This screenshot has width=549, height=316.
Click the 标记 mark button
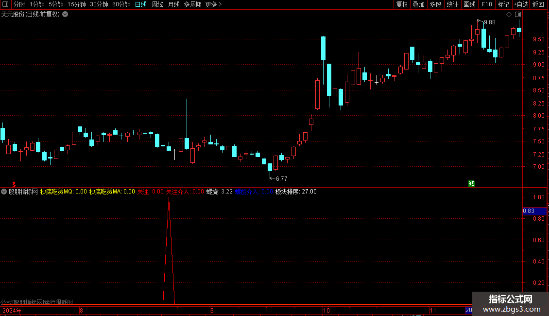click(503, 4)
